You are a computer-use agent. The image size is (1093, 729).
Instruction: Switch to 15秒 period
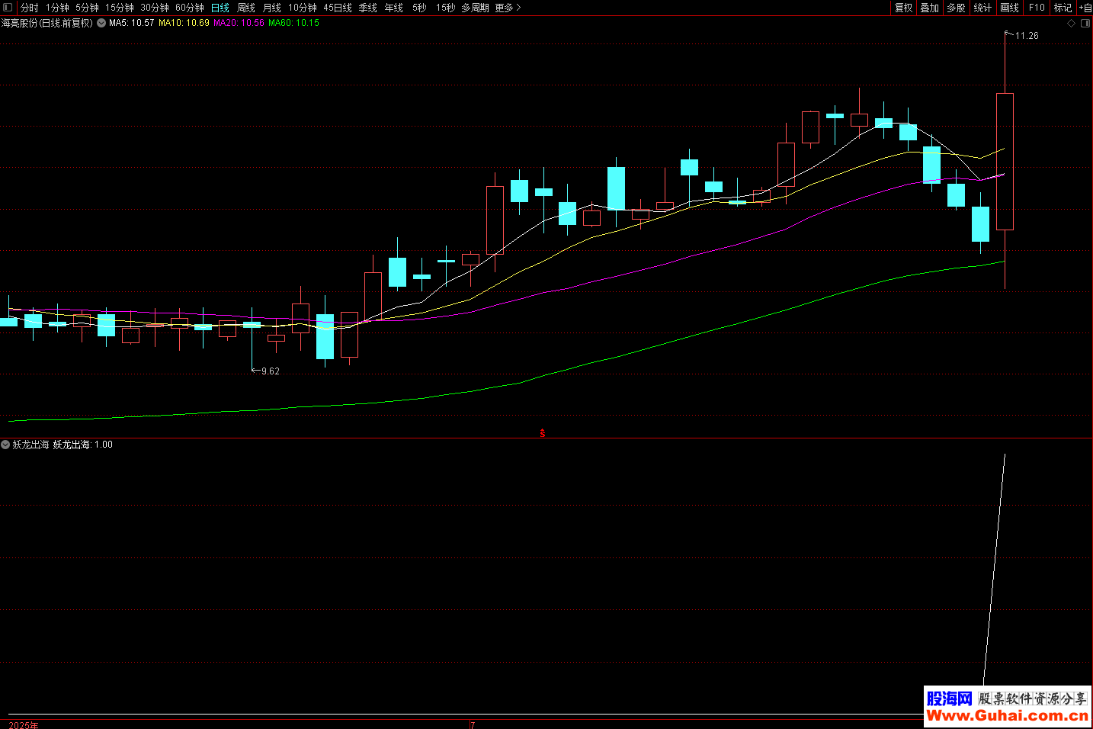coord(446,8)
